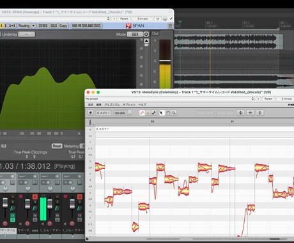Click the 2 in+out button in SPAN header
The width and height of the screenshot is (294, 243).
(x=143, y=19)
